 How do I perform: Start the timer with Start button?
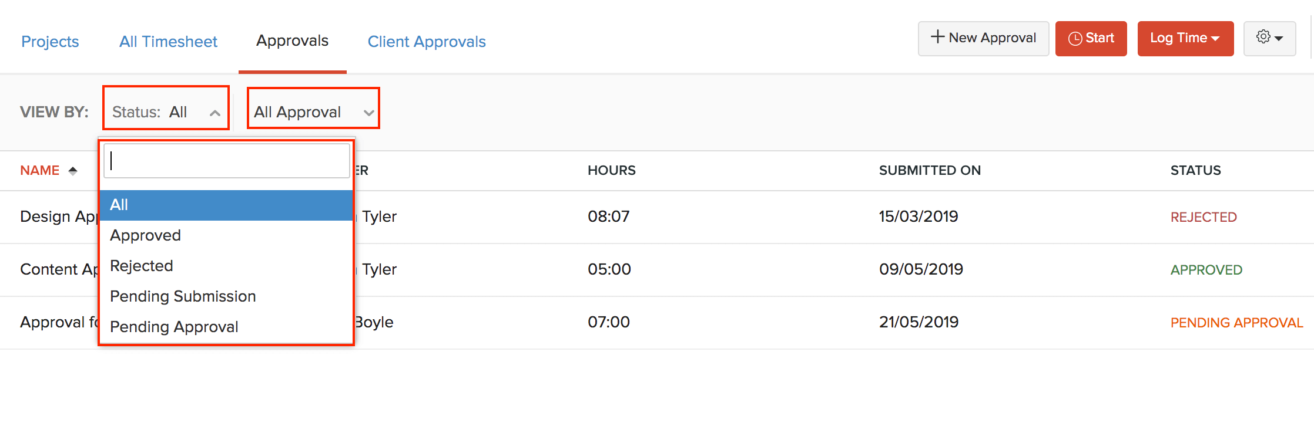[x=1091, y=39]
